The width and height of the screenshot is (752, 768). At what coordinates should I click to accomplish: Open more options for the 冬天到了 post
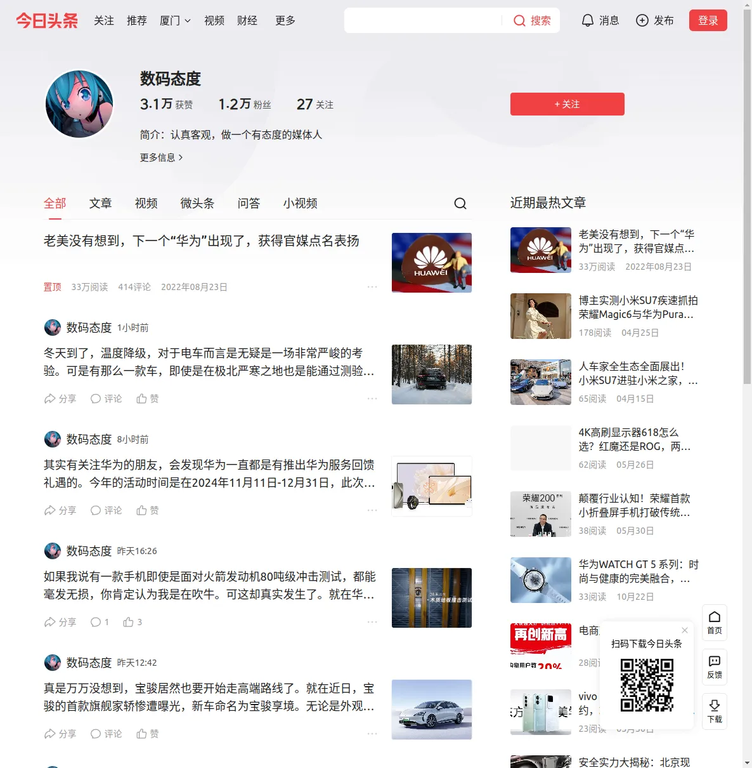click(372, 399)
